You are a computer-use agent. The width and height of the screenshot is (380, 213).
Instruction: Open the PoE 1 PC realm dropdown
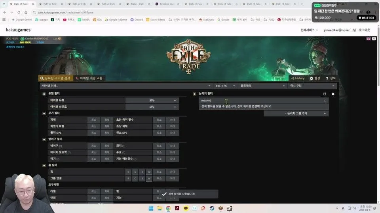(x=225, y=86)
